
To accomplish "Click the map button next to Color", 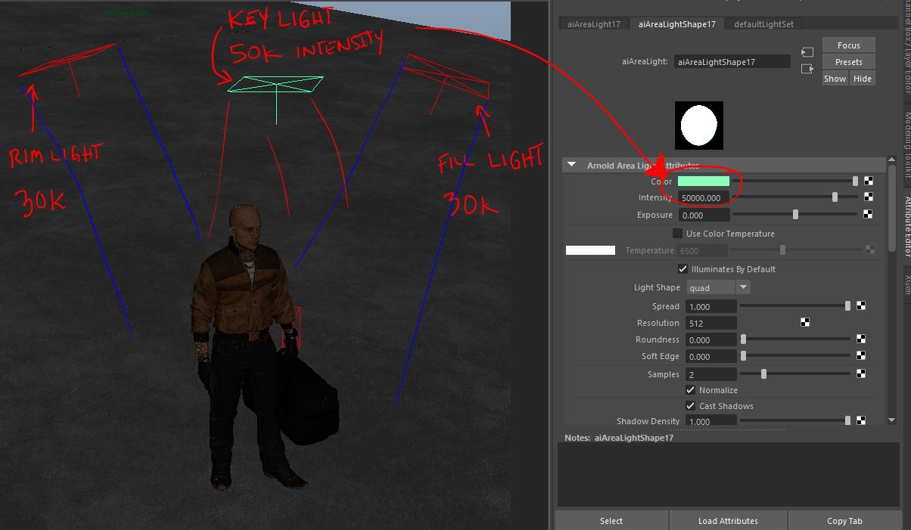I will tap(869, 181).
